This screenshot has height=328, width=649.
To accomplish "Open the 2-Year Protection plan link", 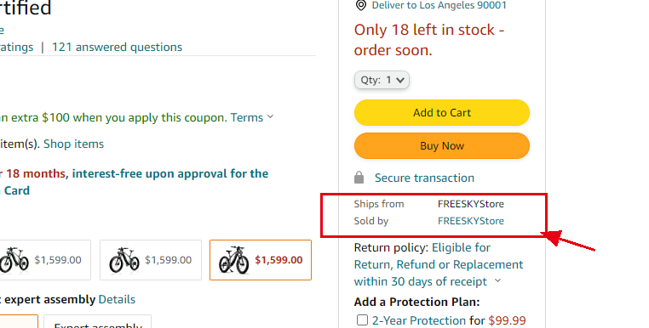I will click(419, 320).
